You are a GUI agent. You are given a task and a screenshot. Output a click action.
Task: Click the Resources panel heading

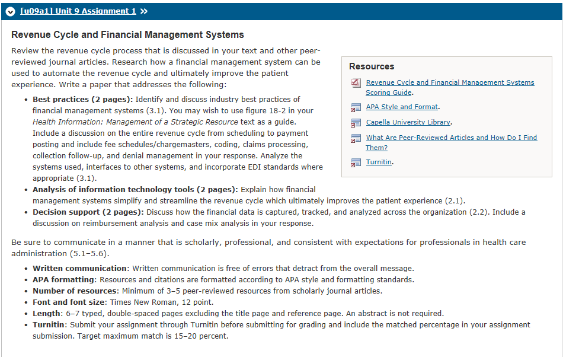[x=372, y=66]
